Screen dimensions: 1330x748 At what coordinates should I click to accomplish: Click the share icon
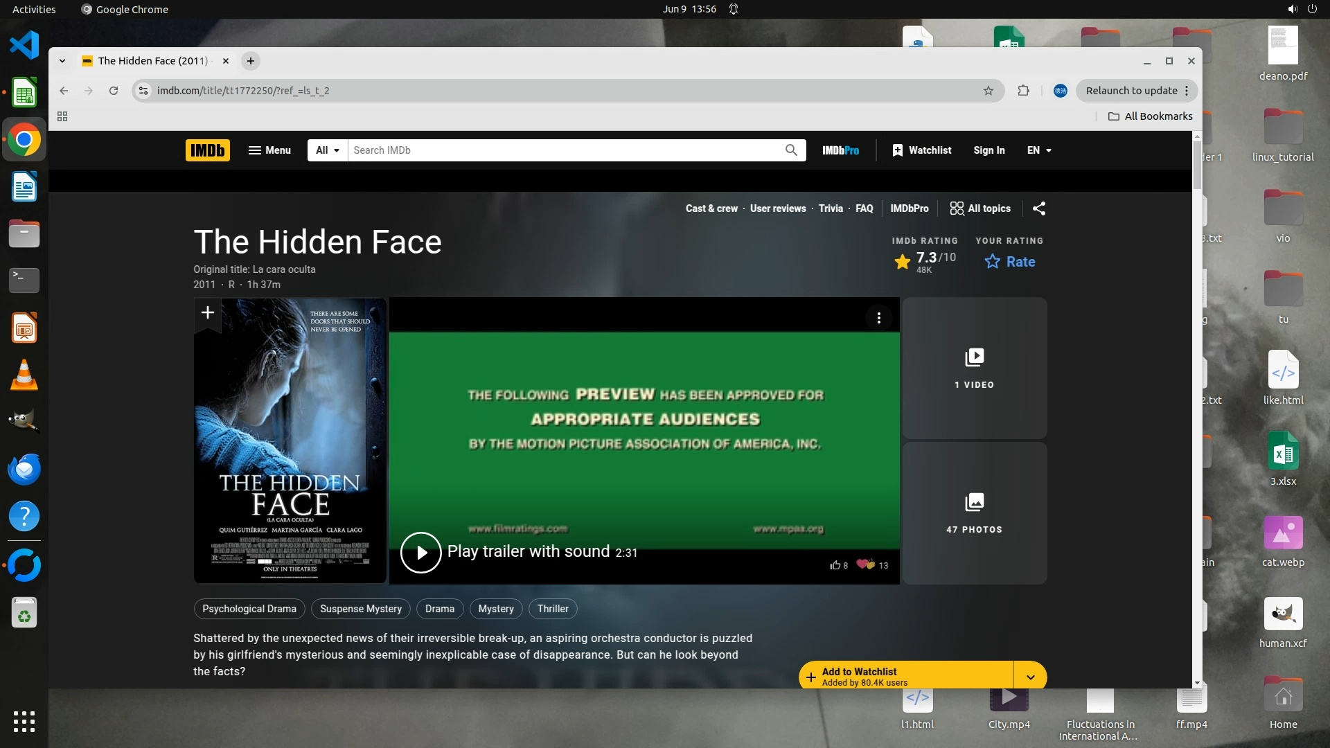(1038, 208)
